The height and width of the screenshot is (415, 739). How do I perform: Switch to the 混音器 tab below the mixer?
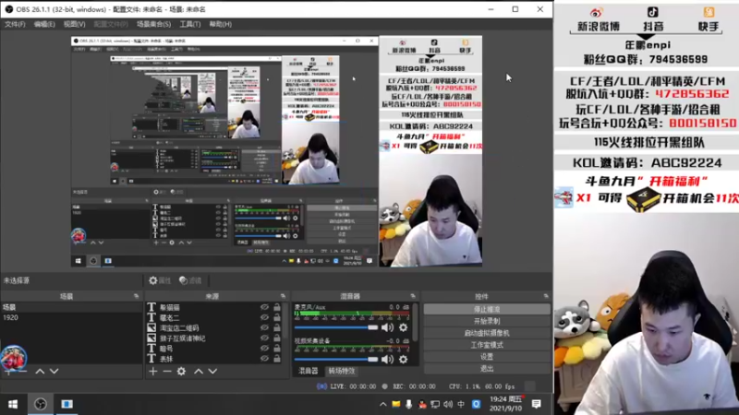click(x=309, y=372)
